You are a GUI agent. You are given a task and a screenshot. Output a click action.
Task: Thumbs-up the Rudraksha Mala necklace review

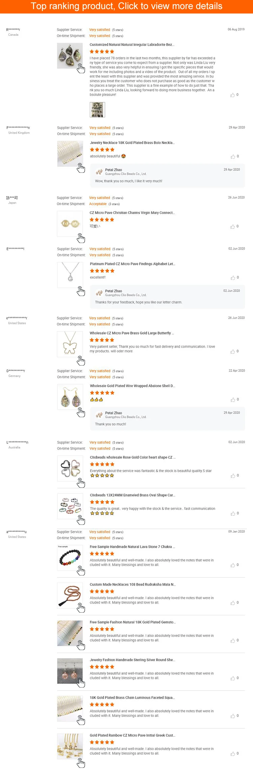click(x=232, y=603)
